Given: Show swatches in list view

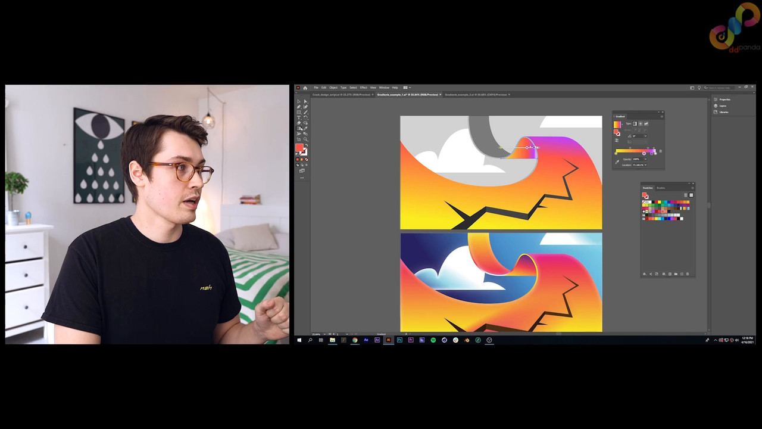Looking at the screenshot, I should pyautogui.click(x=685, y=195).
